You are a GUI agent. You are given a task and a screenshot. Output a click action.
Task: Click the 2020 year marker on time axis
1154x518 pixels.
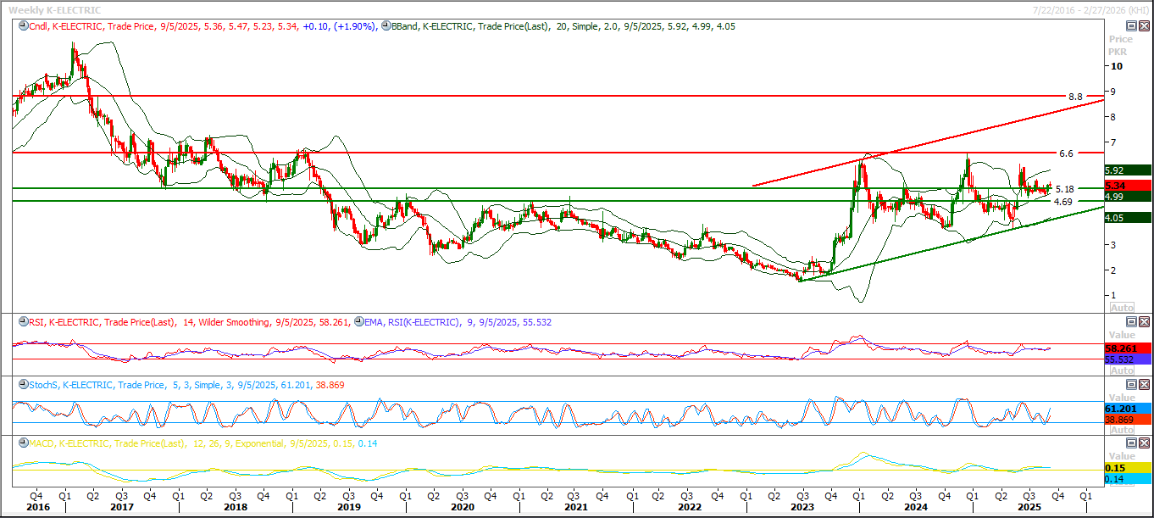point(462,507)
